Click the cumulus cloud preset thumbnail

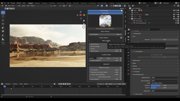105,21
